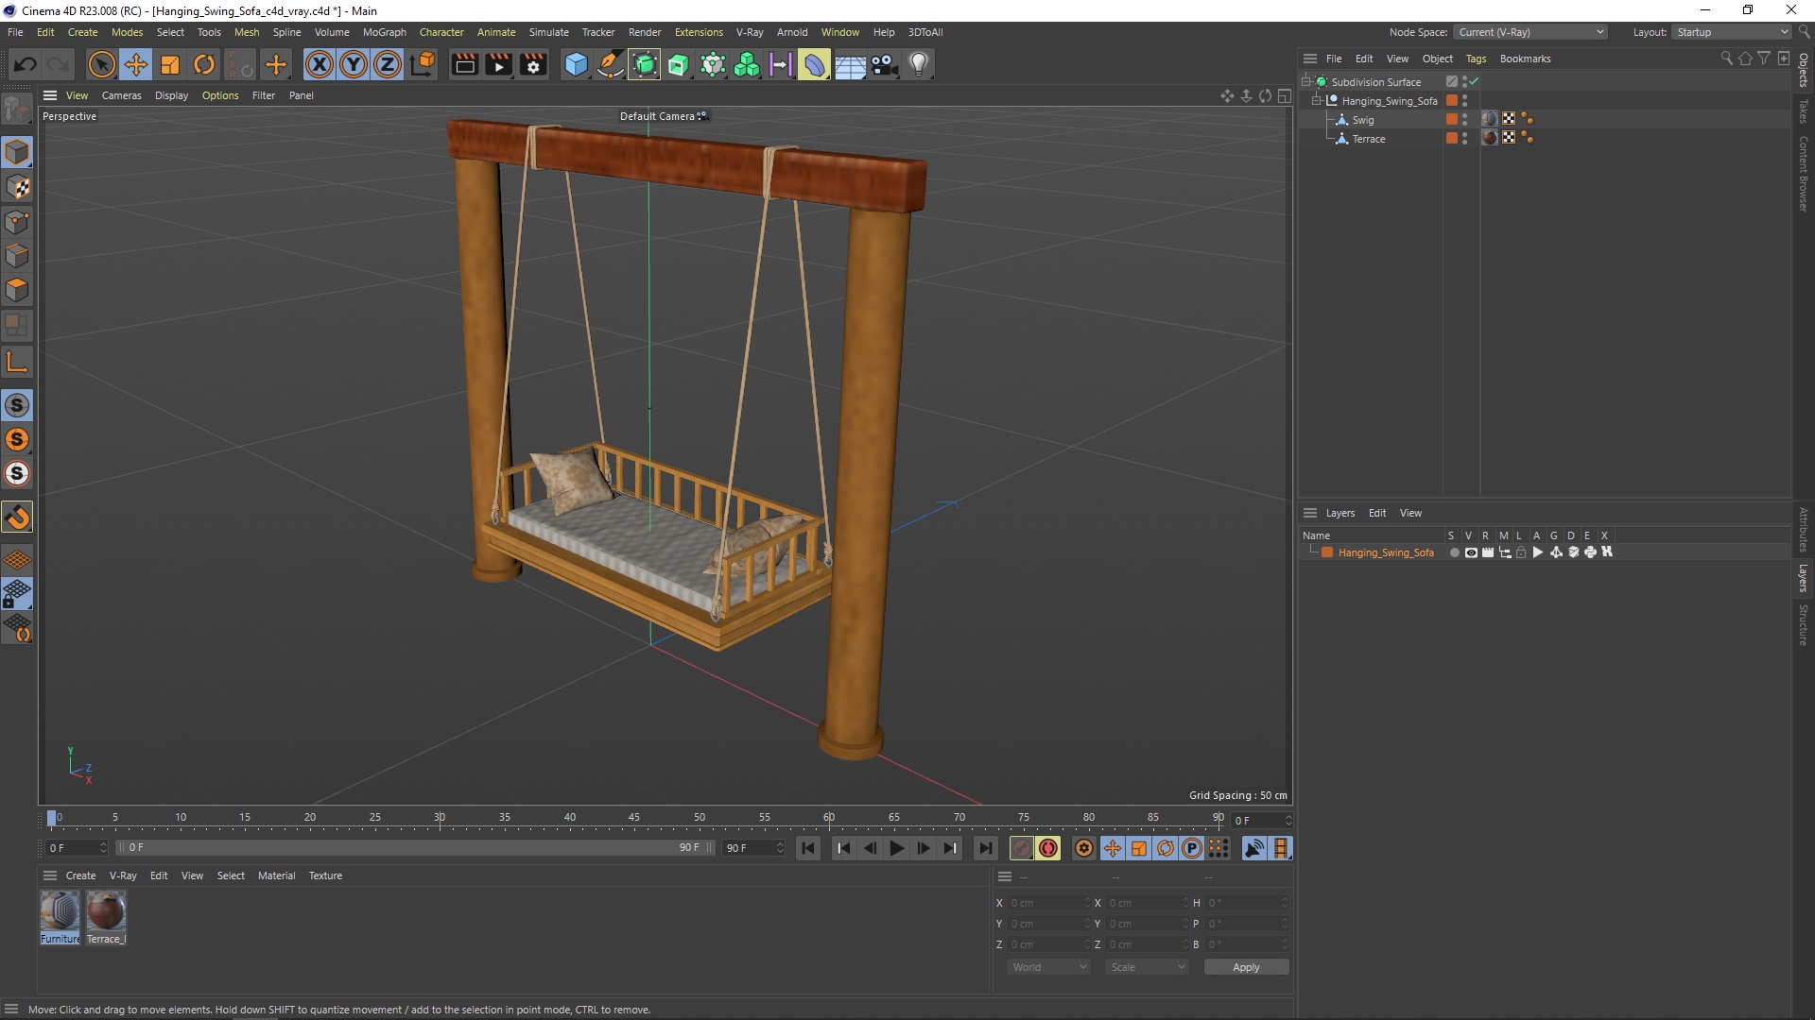Image resolution: width=1815 pixels, height=1020 pixels.
Task: Add a Cube primitive object
Action: click(576, 64)
